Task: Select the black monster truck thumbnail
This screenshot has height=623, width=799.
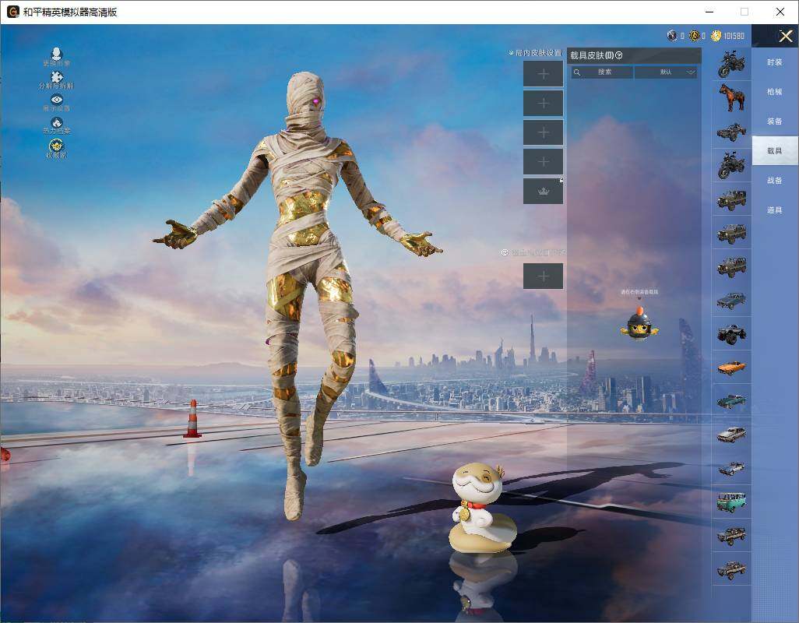Action: pyautogui.click(x=732, y=333)
